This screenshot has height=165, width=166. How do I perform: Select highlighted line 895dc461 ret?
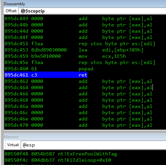[x=46, y=75]
